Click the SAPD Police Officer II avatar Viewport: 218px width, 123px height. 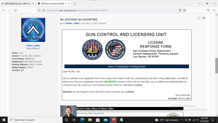click(33, 30)
